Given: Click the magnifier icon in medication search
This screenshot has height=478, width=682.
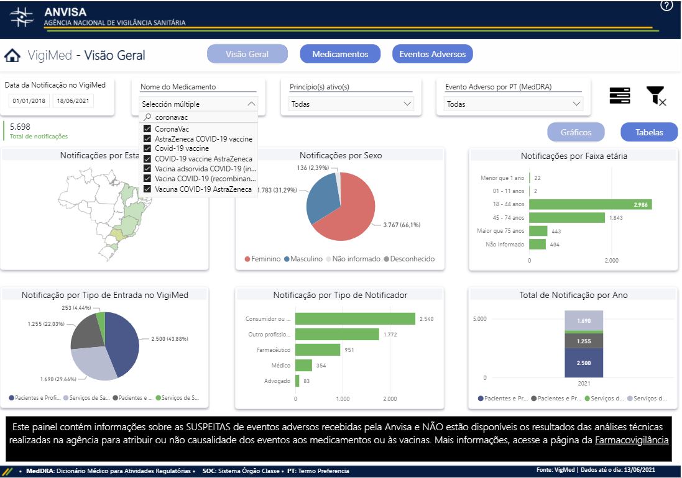Looking at the screenshot, I should (147, 117).
